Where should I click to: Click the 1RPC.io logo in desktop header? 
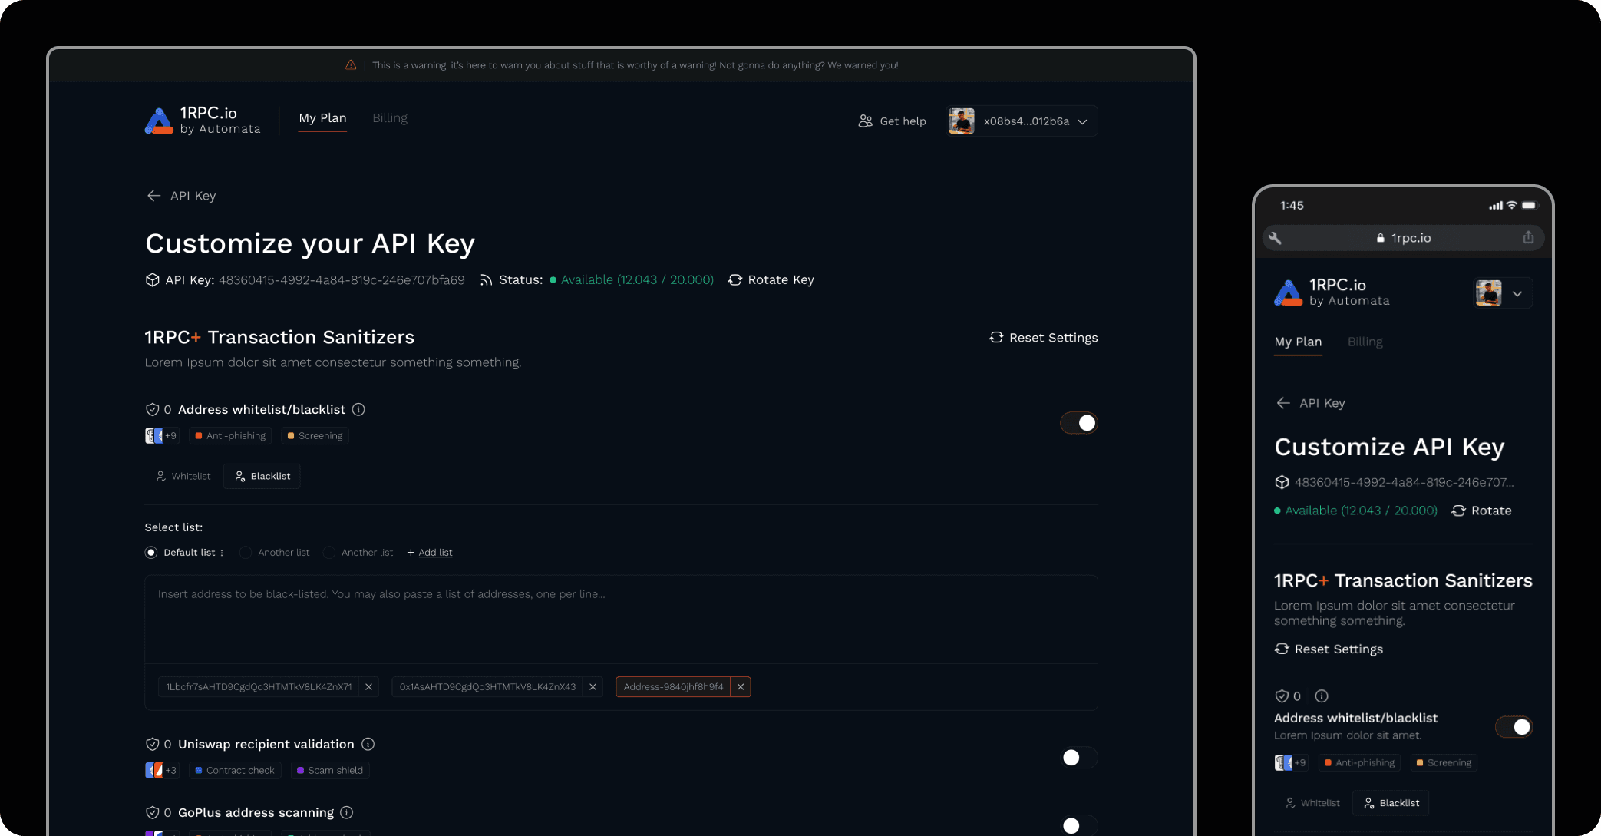pos(159,121)
